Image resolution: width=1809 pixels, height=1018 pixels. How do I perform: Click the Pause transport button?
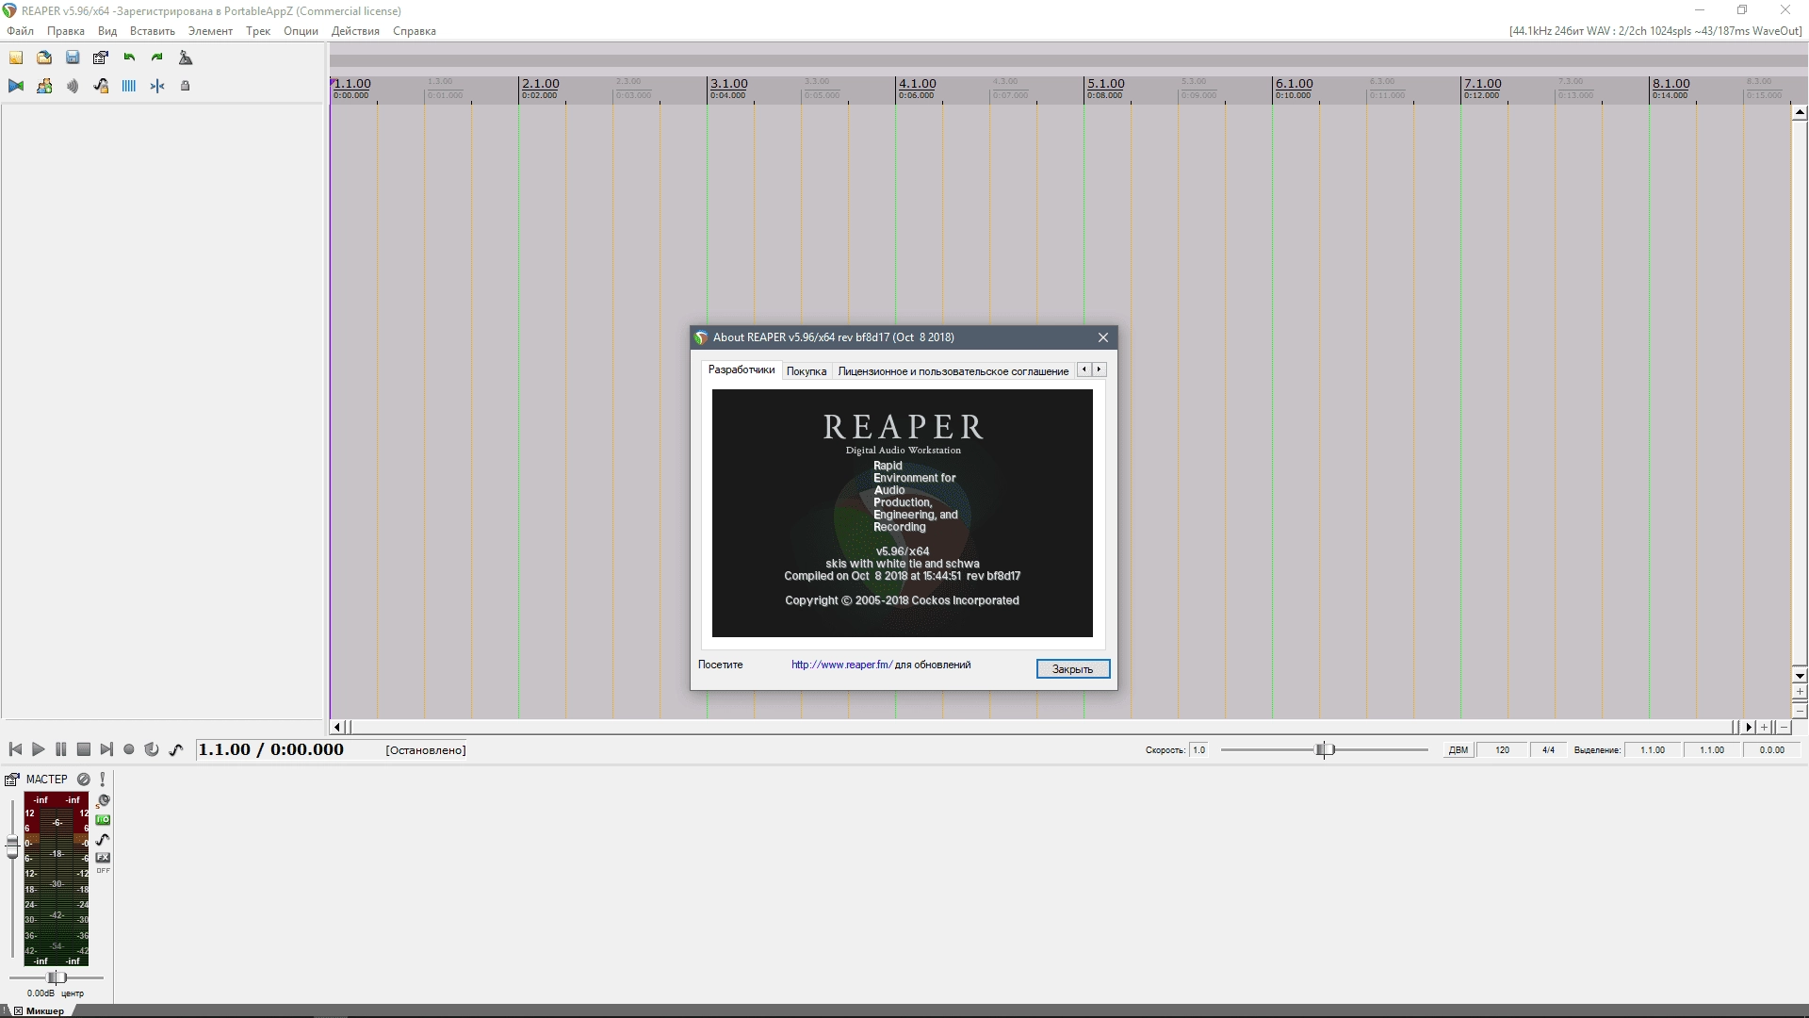click(60, 749)
